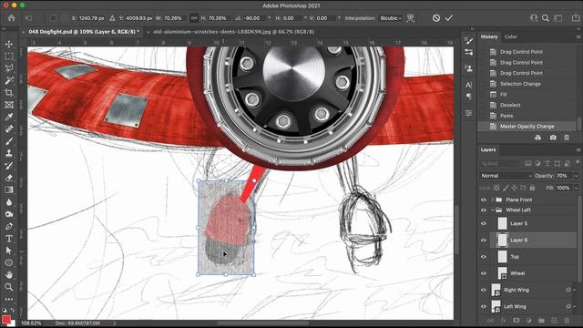Hide the Plane Front group
583x328 pixels.
(x=484, y=200)
